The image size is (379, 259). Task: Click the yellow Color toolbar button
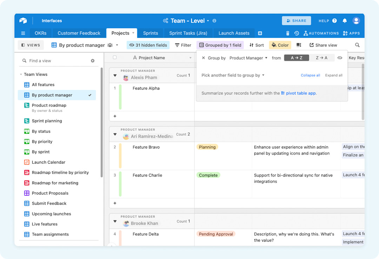click(x=280, y=45)
